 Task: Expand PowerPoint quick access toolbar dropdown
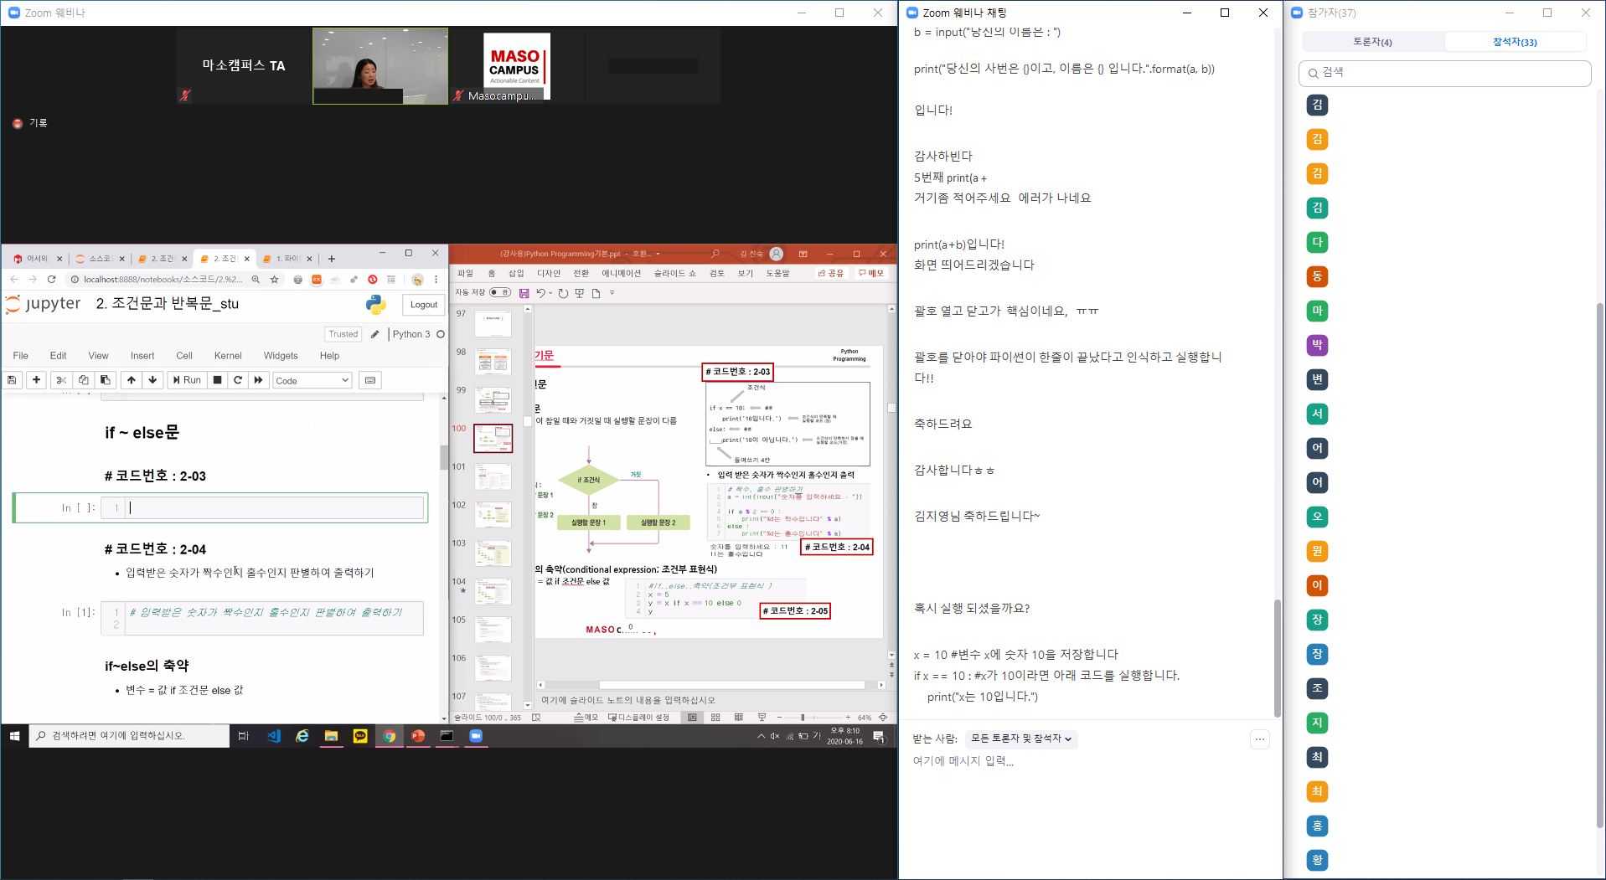point(612,293)
